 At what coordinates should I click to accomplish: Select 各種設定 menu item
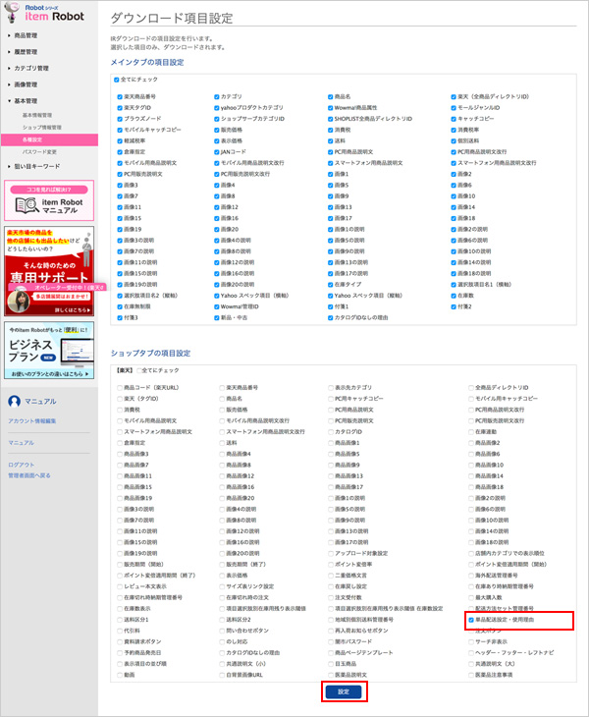pos(31,139)
